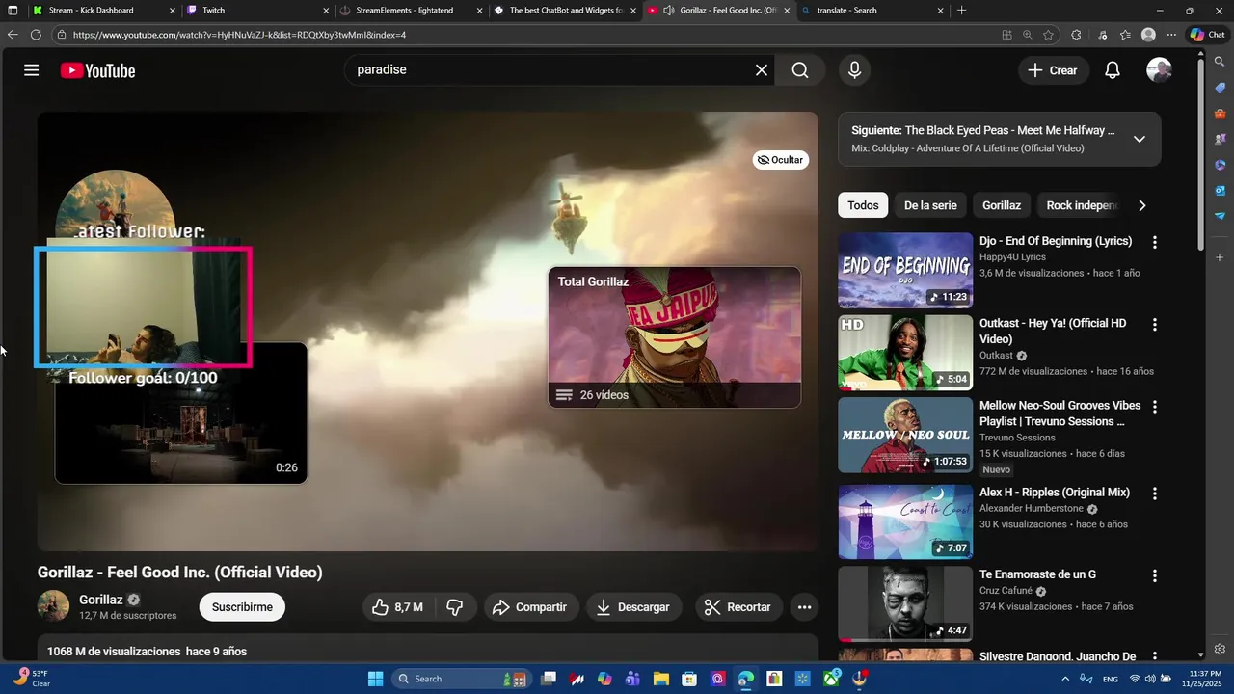
Task: Open Windows Start button
Action: point(375,679)
